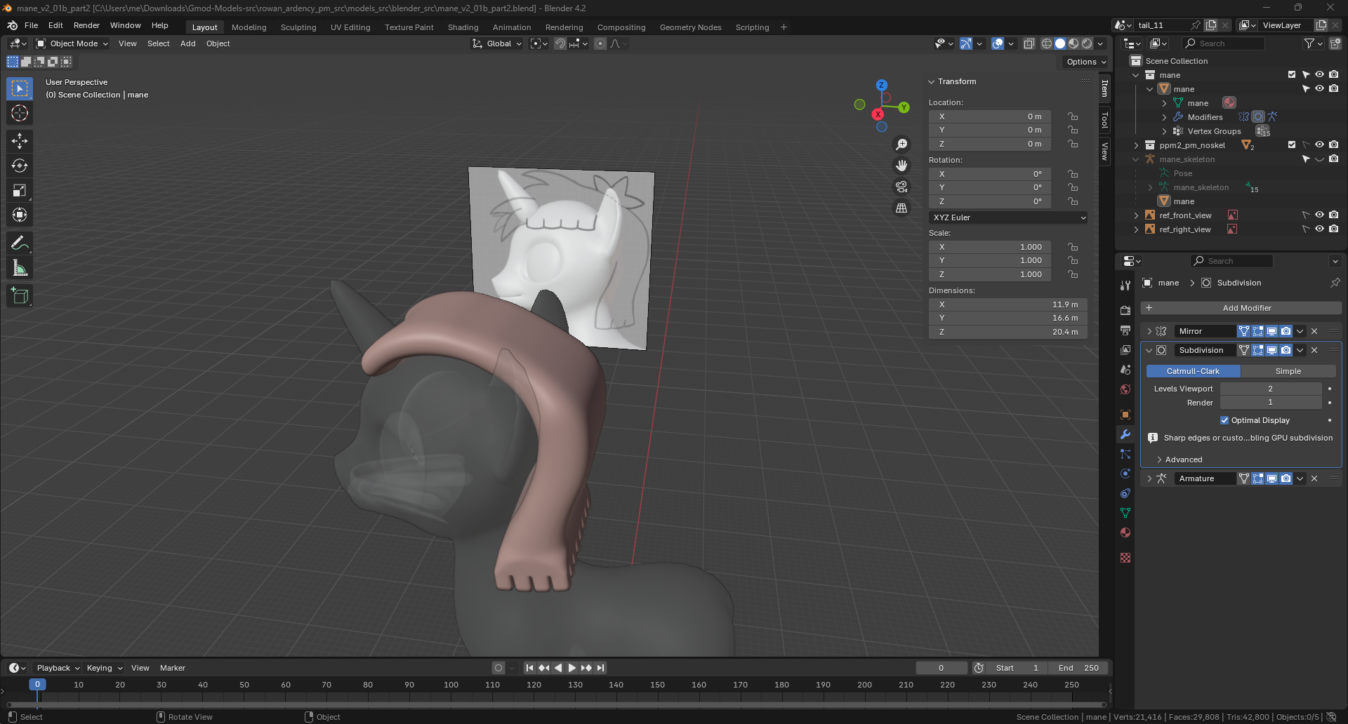Collapse the Subdivision modifier panel
1348x724 pixels.
point(1149,350)
